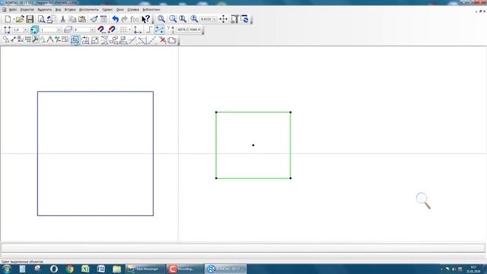This screenshot has height=274, width=487.
Task: Open the Выделить menu
Action: coord(45,10)
